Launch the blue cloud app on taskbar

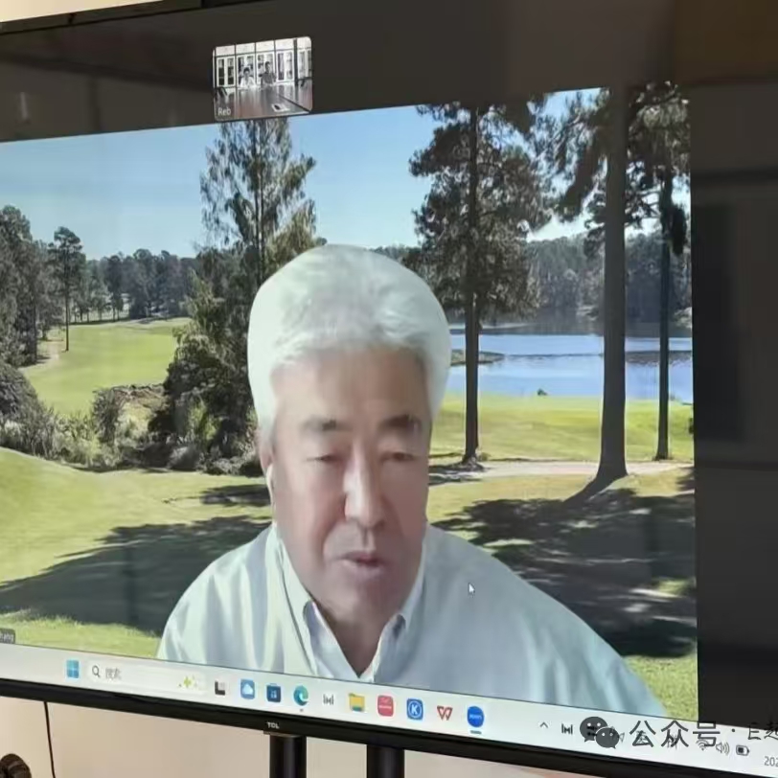pos(247,690)
